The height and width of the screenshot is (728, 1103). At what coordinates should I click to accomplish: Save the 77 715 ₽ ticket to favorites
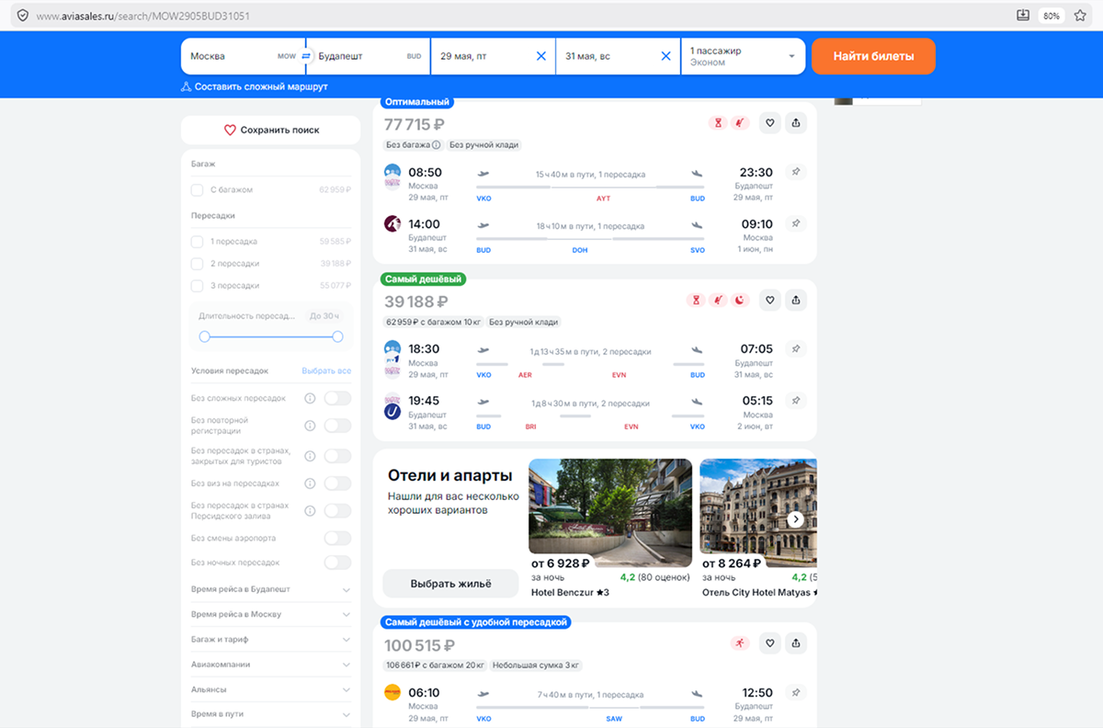[x=770, y=123]
